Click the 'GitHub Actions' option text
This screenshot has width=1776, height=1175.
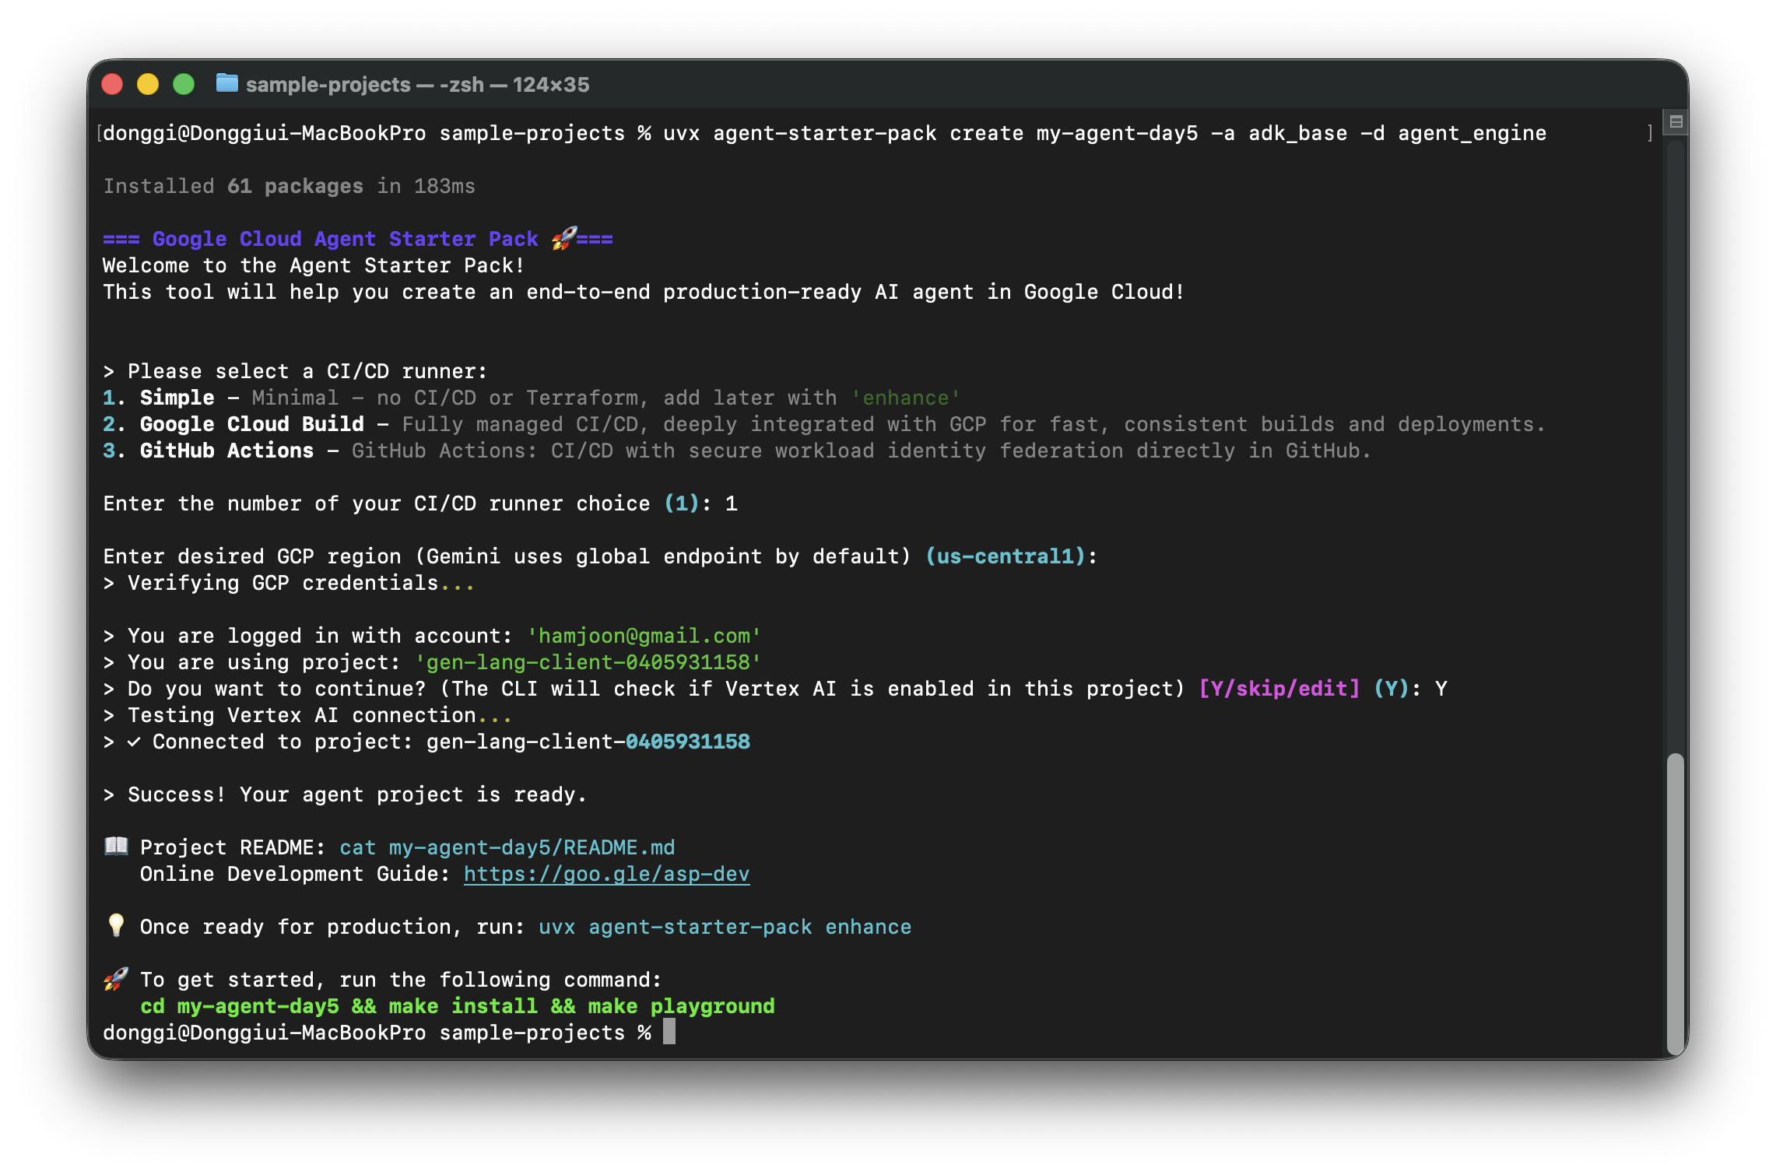tap(226, 451)
